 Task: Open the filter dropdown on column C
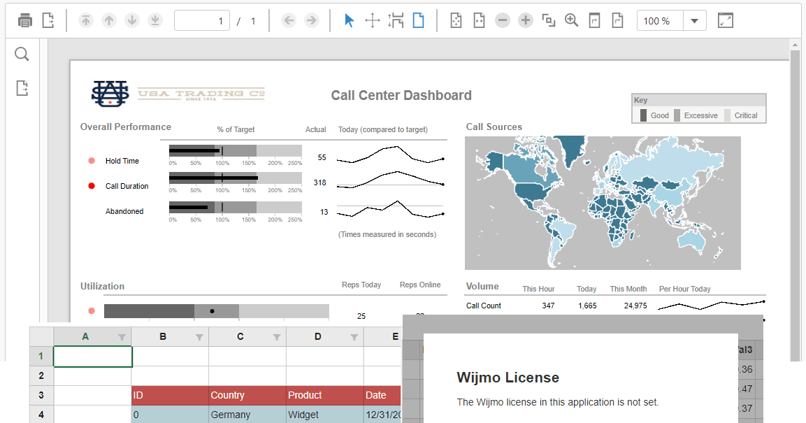(277, 337)
